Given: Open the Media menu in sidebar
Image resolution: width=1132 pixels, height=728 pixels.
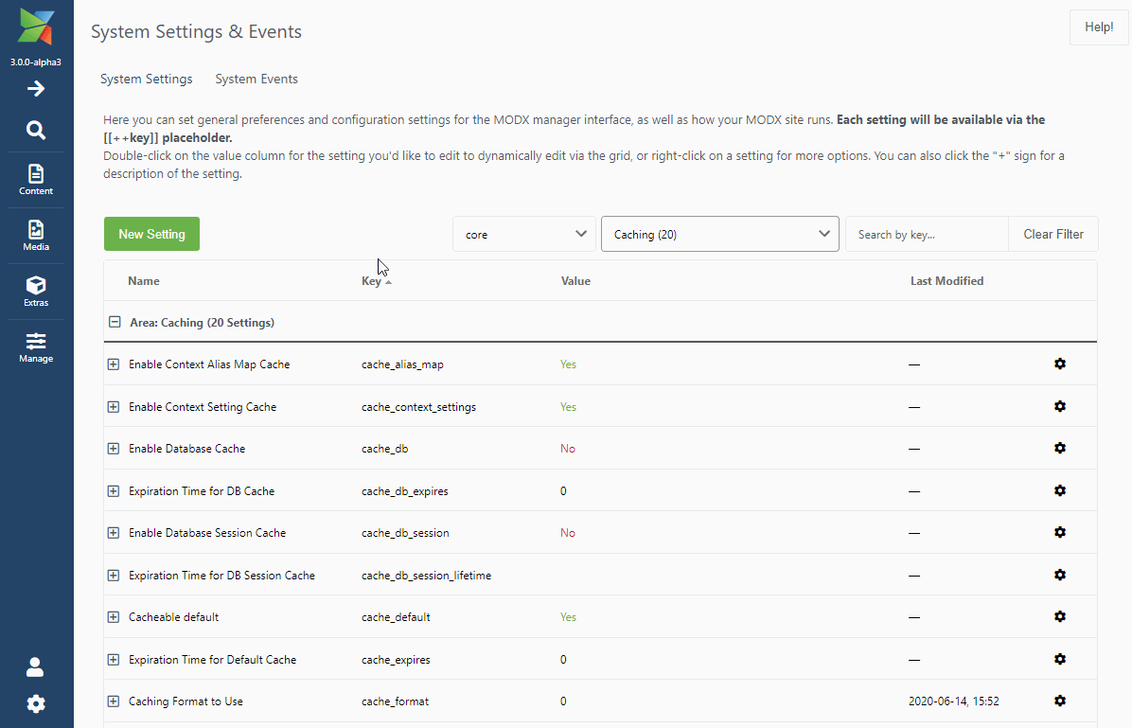Looking at the screenshot, I should pos(36,236).
